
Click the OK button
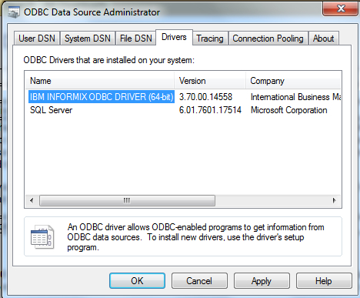pos(137,280)
